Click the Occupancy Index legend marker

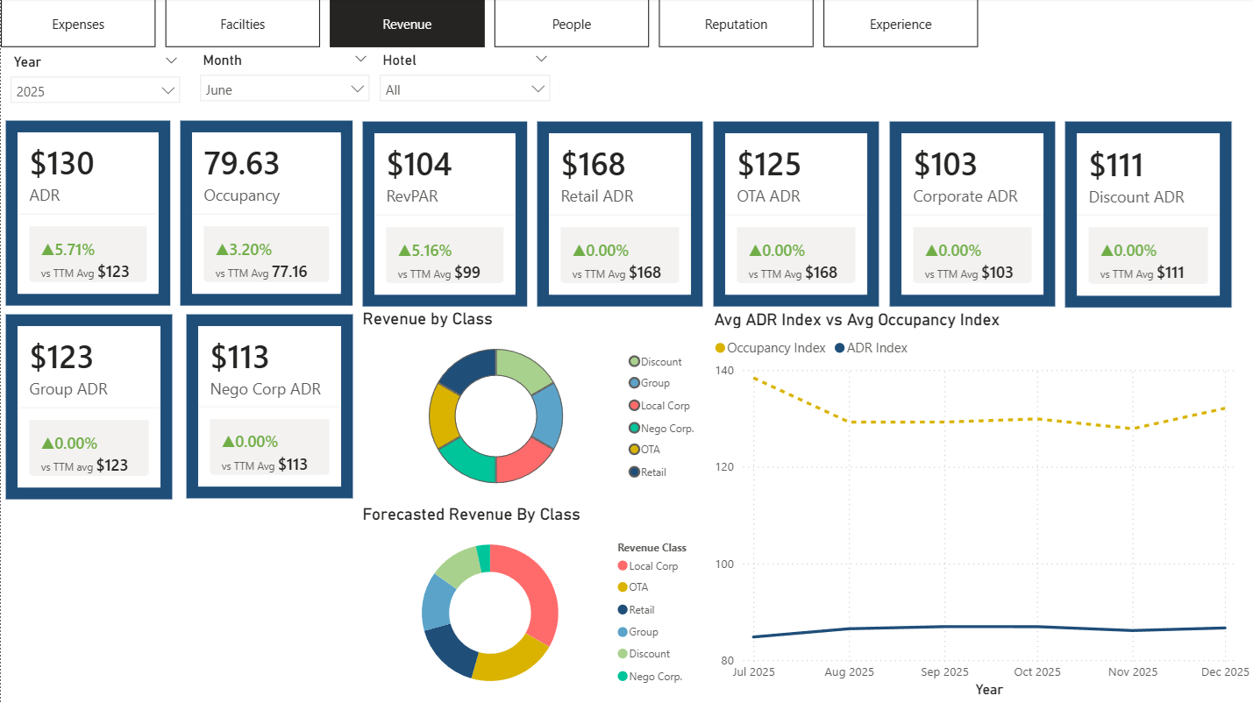tap(721, 348)
